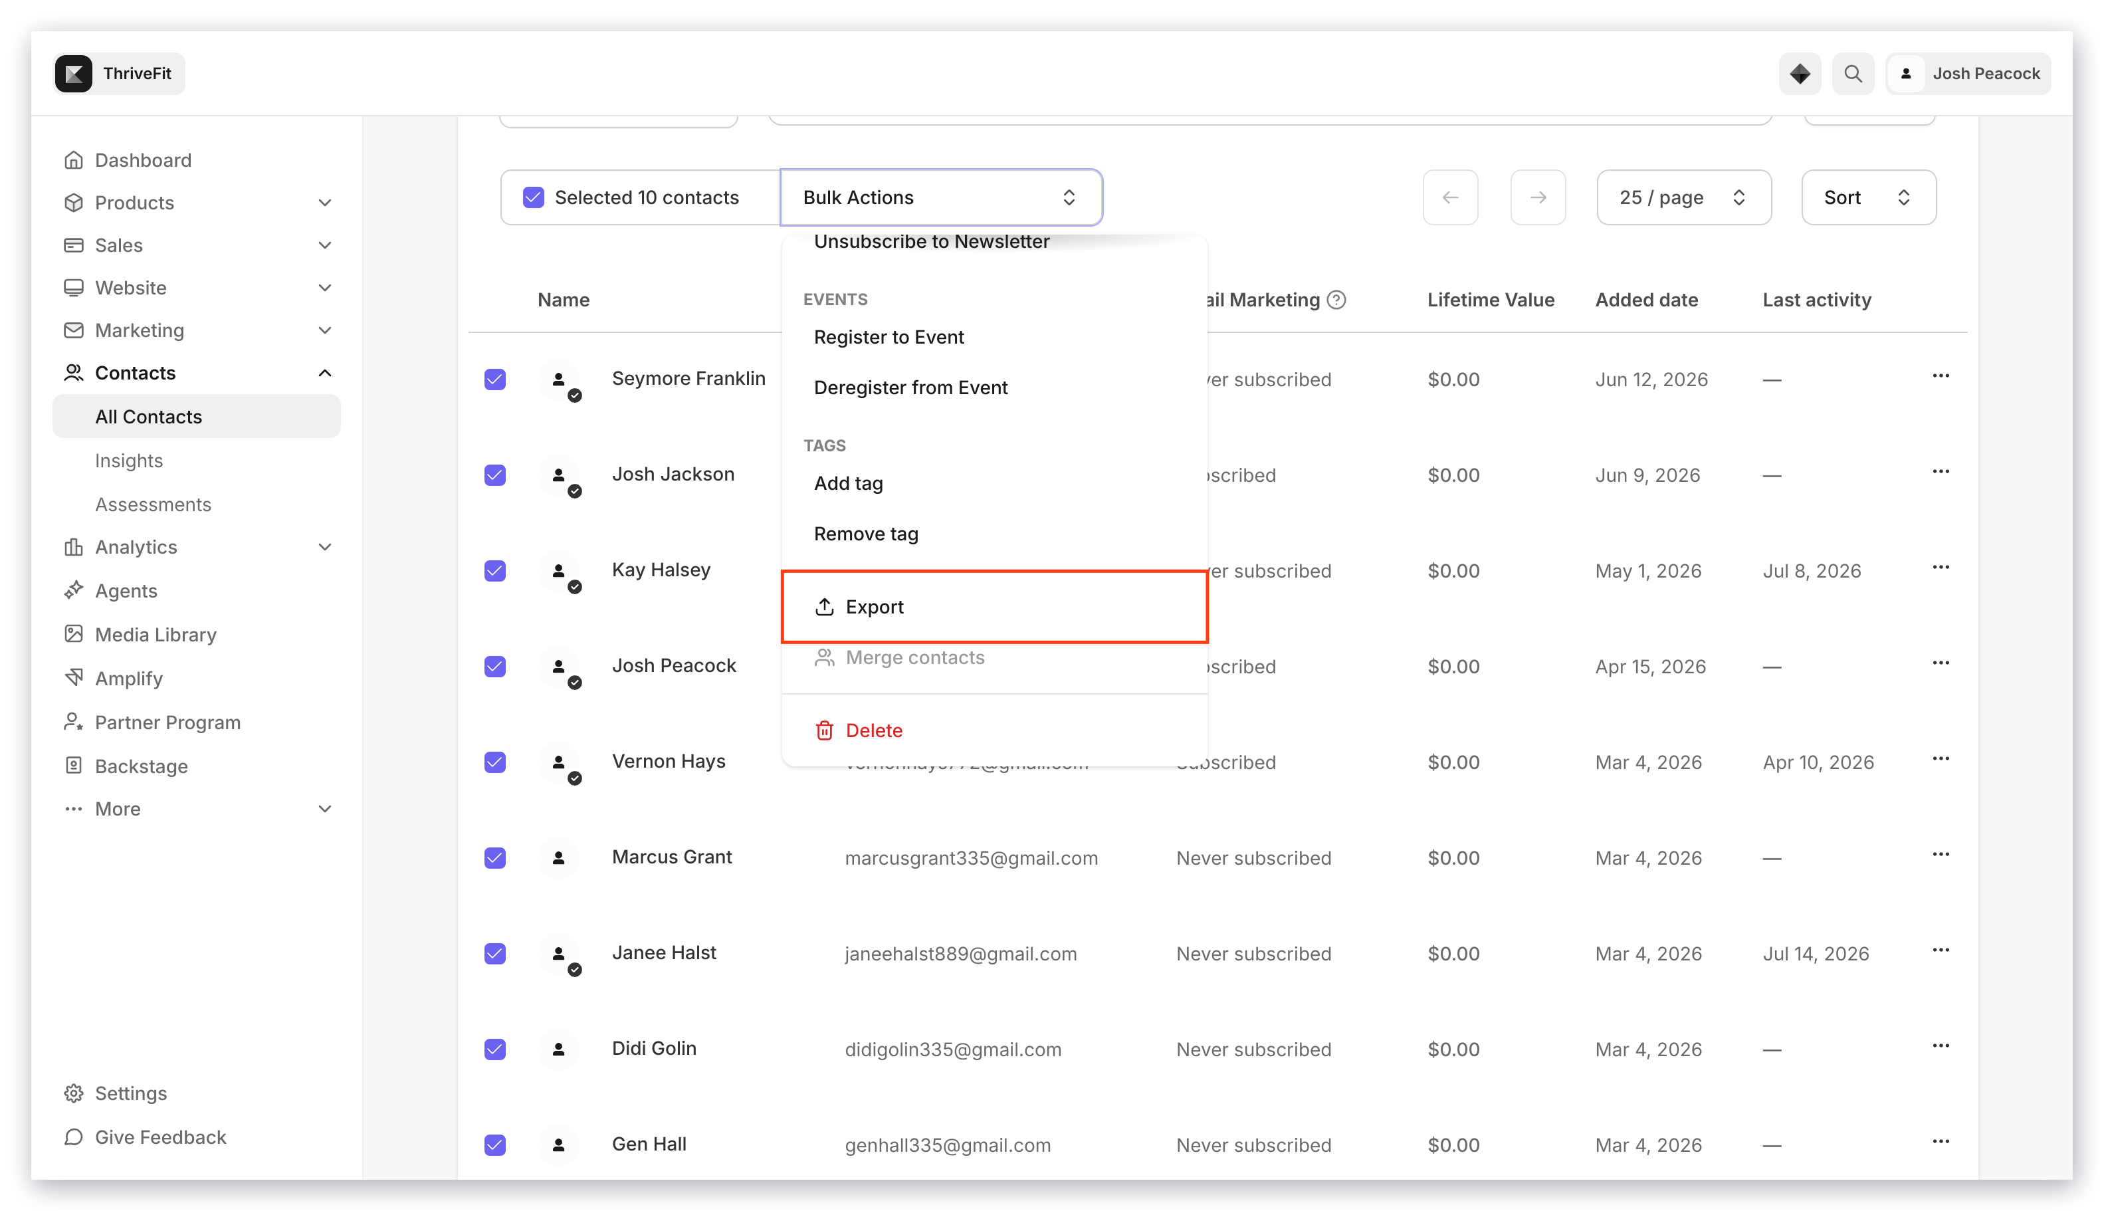Click the Agents sparkle icon
Screen dimensions: 2104x1211
74,590
